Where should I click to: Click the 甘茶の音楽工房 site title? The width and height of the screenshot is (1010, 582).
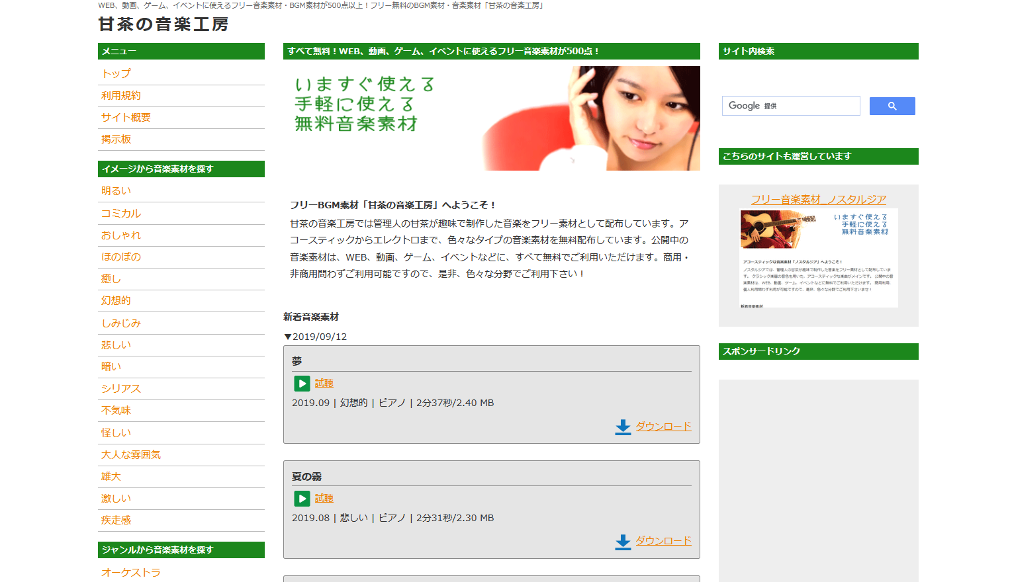coord(163,24)
